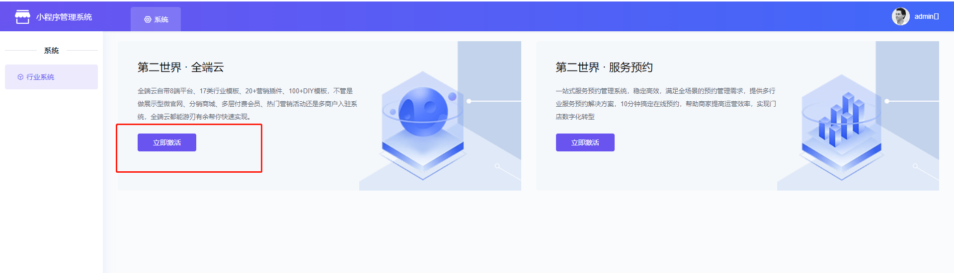Screen dimensions: 954x273
Task: Select 行业系统 in the sidebar
Action: coord(51,77)
